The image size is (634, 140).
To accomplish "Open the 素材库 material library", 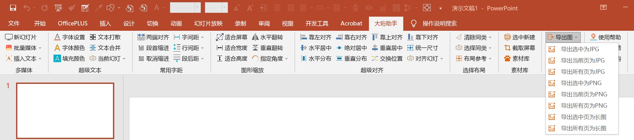I will click(x=517, y=58).
